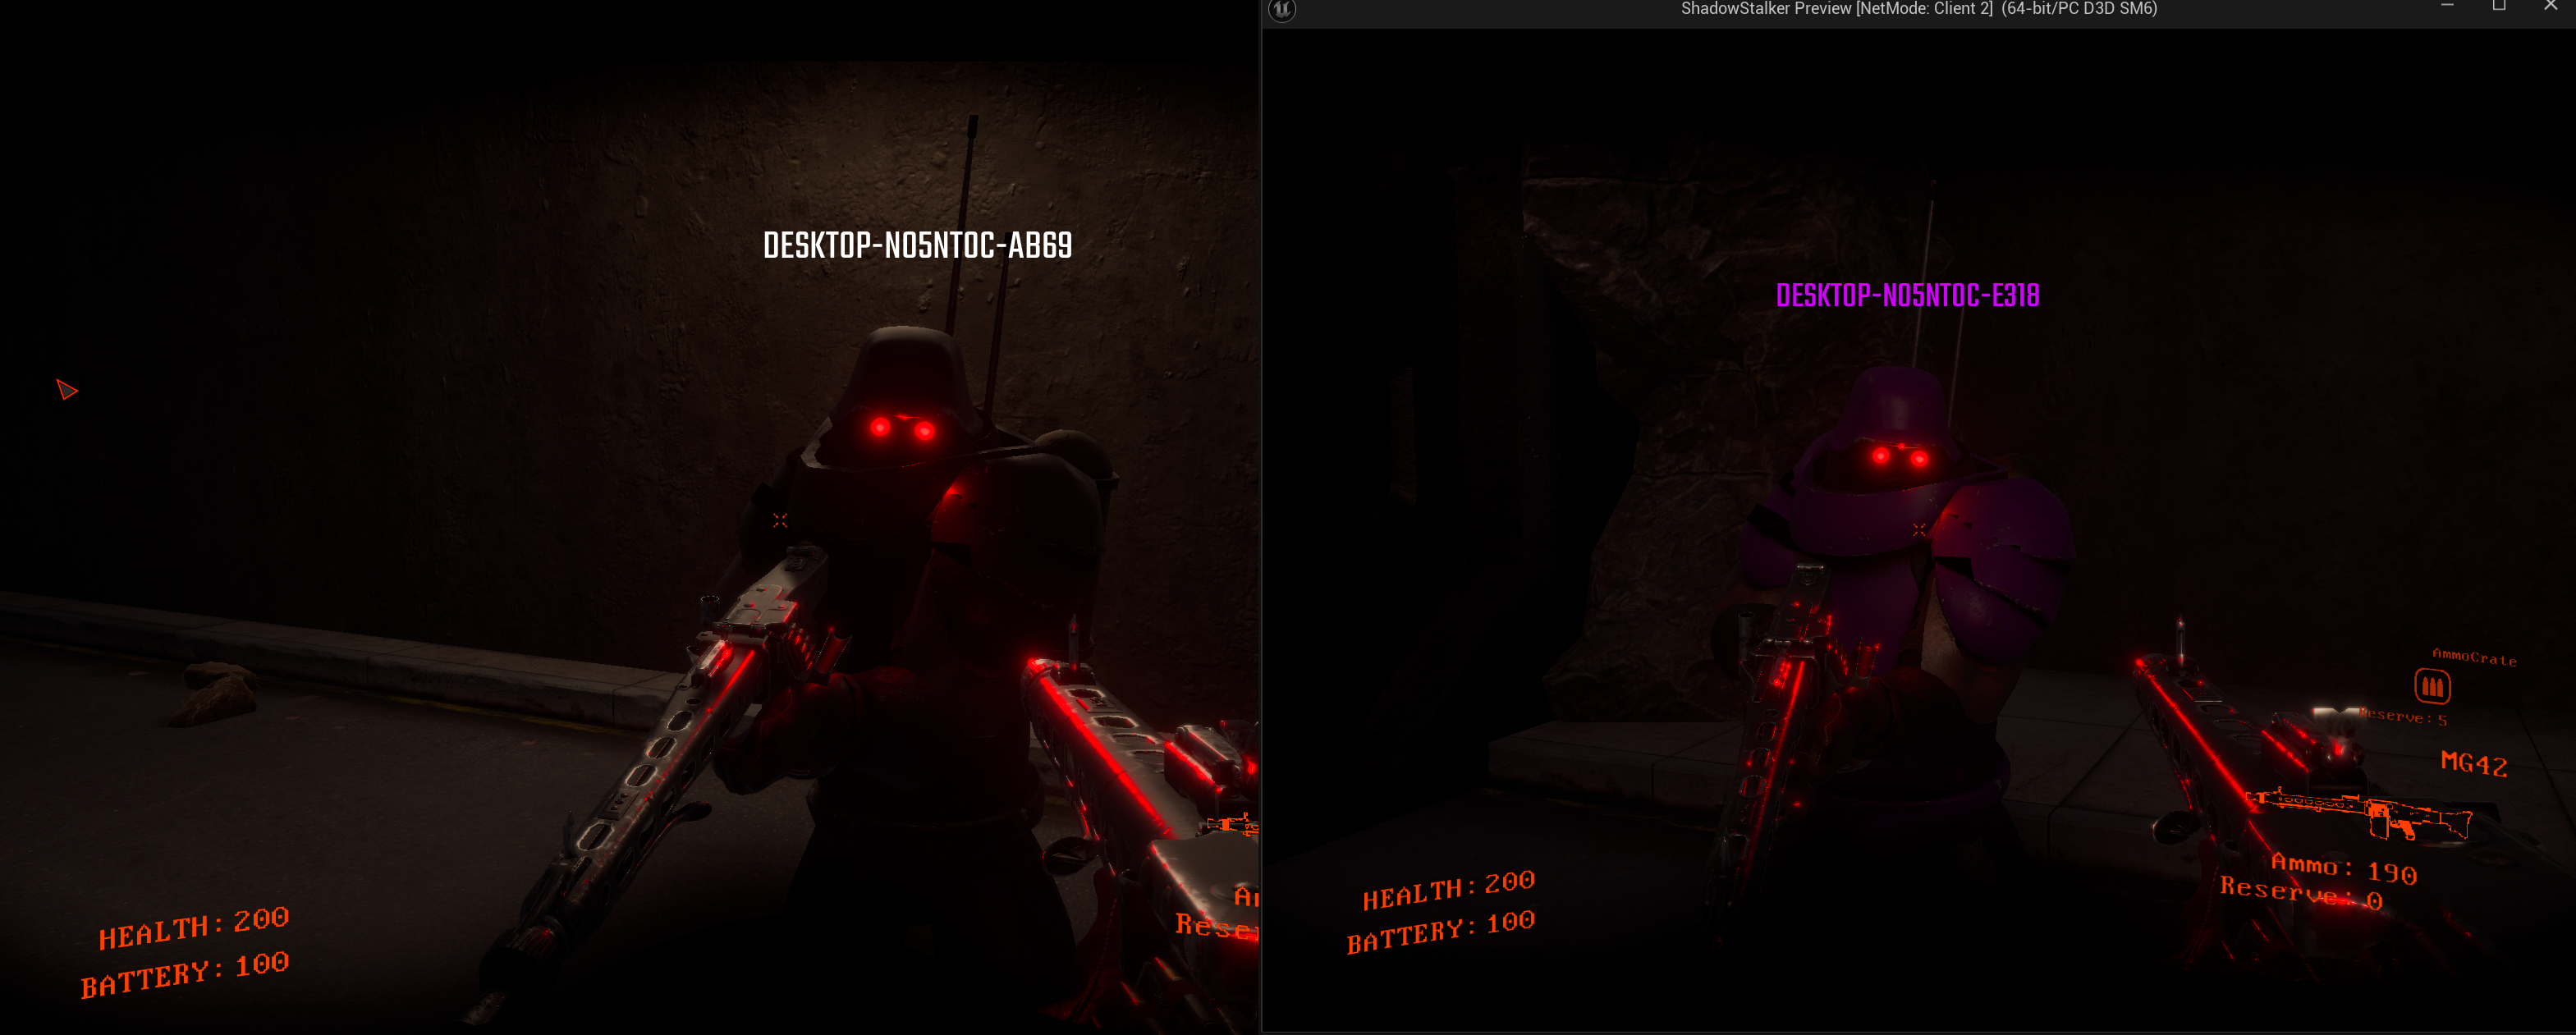Viewport: 2576px width, 1035px height.
Task: Close the ShadowStalker Preview Client 2 window
Action: point(2550,7)
